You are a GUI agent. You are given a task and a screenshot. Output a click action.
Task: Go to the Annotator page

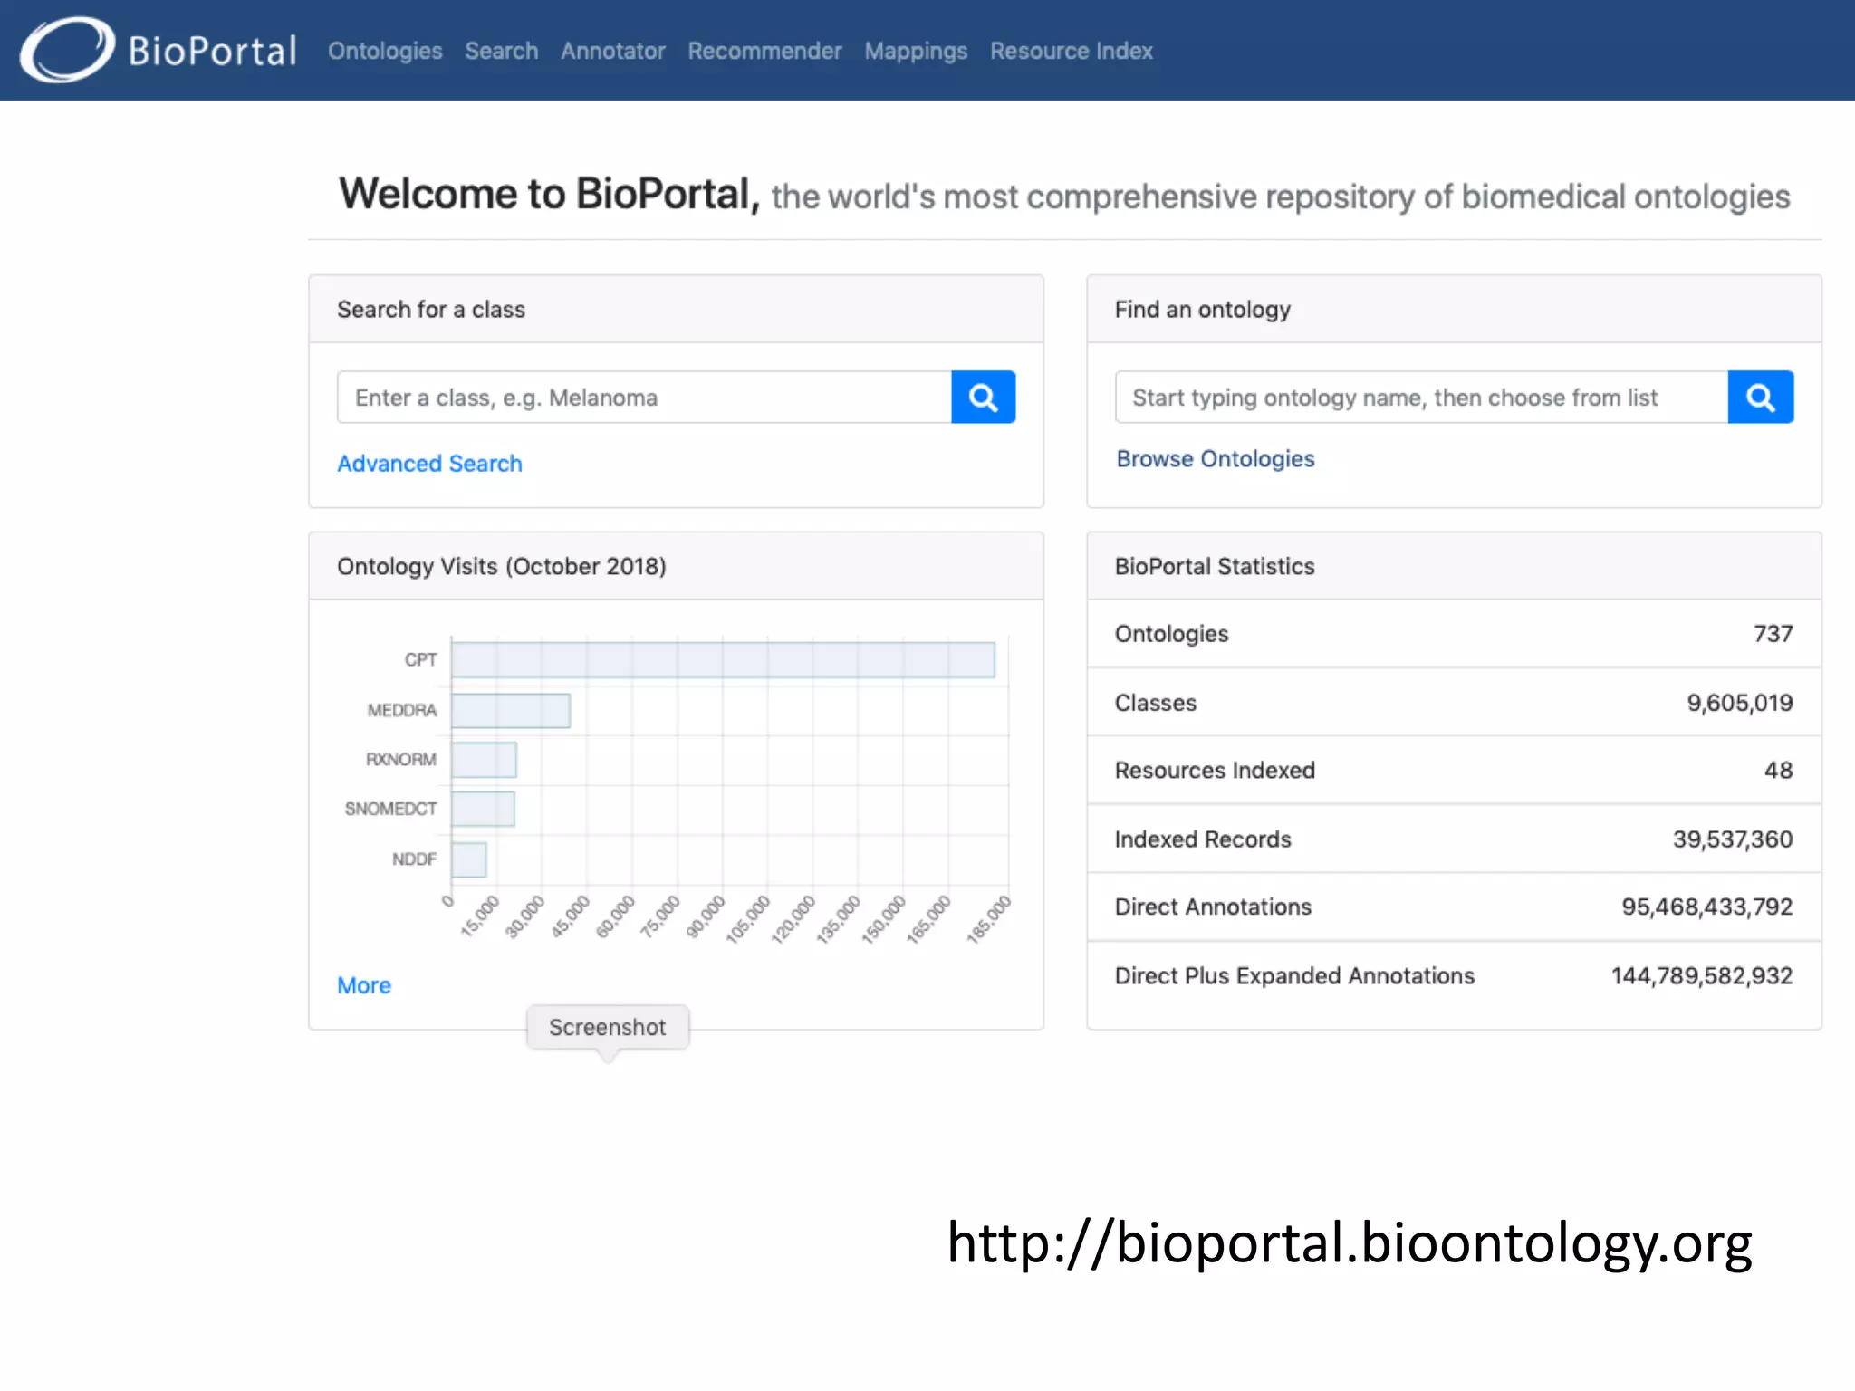coord(612,51)
